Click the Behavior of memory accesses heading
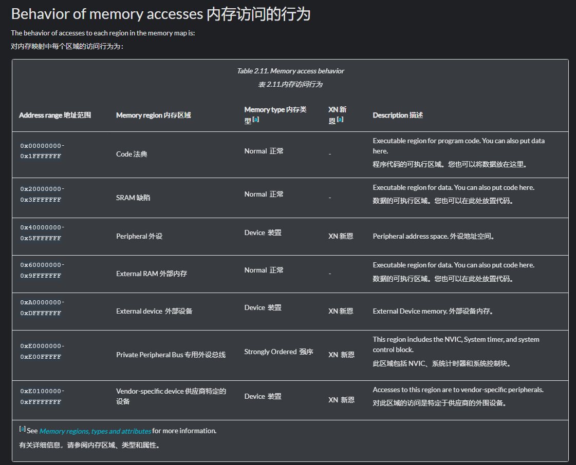Viewport: 576px width, 465px height. coord(161,14)
